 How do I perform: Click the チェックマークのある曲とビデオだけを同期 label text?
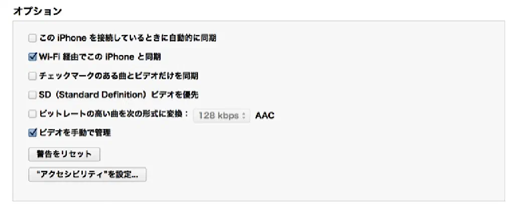tap(118, 76)
